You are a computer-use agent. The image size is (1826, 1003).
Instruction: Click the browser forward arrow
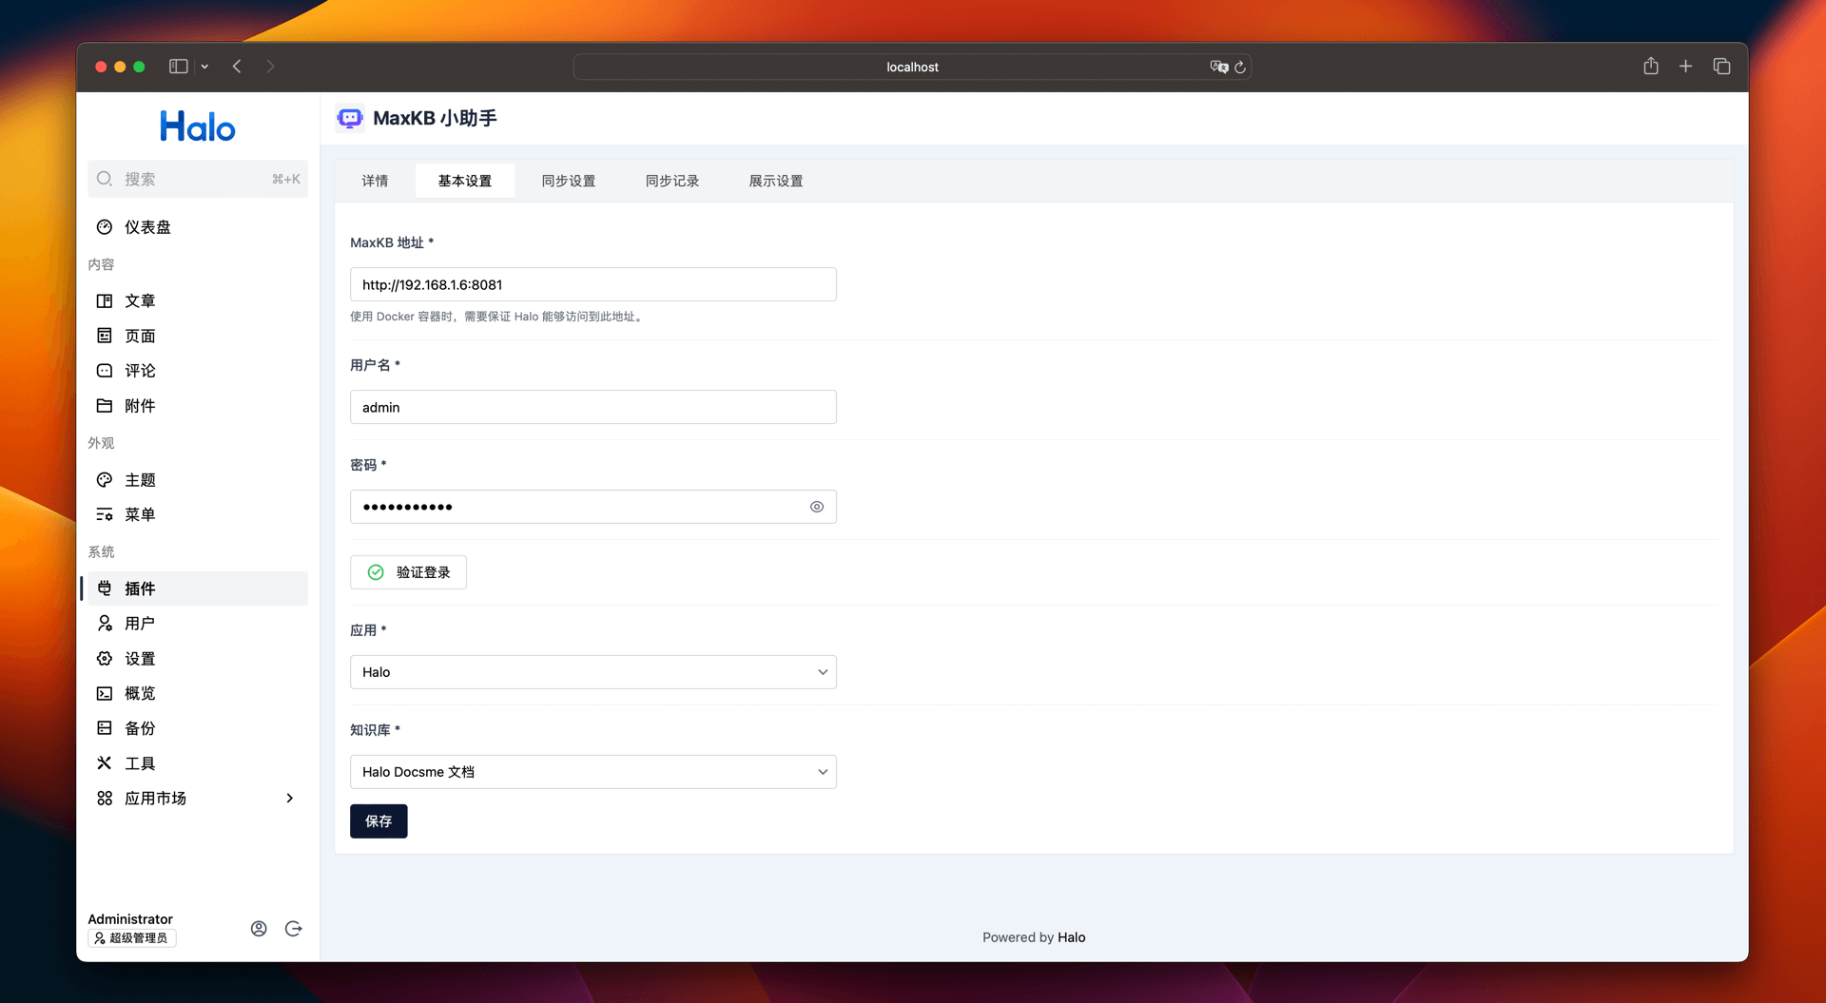click(x=271, y=67)
